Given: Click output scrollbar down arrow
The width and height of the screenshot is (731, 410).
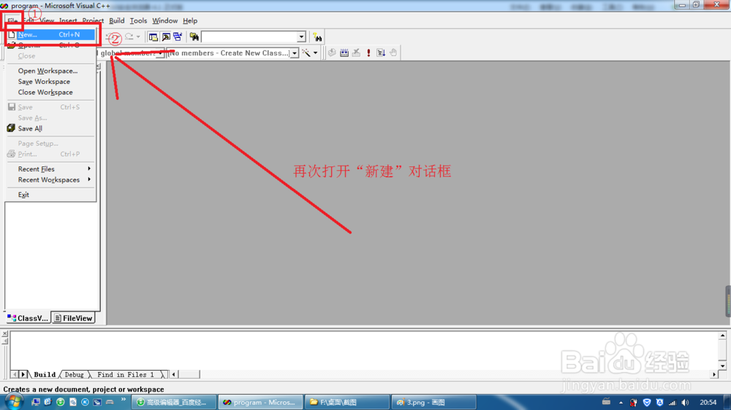Looking at the screenshot, I should pos(723,365).
